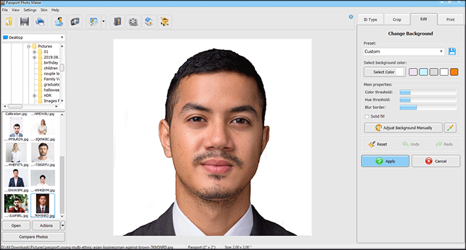Select the children folder
The height and width of the screenshot is (250, 466).
click(x=51, y=68)
